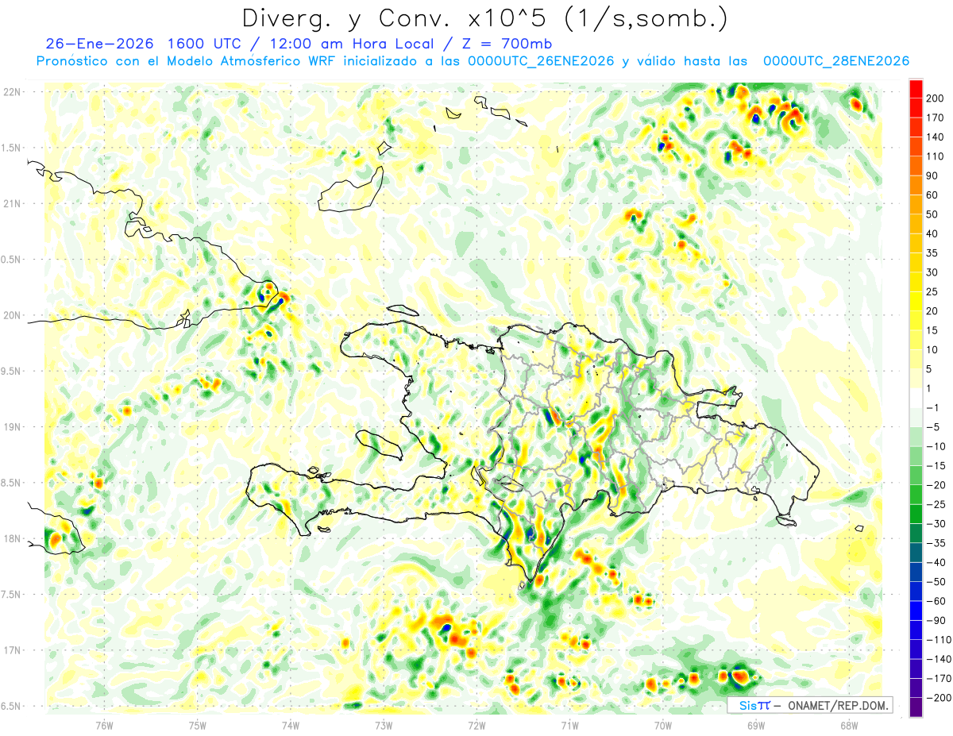
Task: Click the '-90' colorbar value
Action: coord(936,620)
